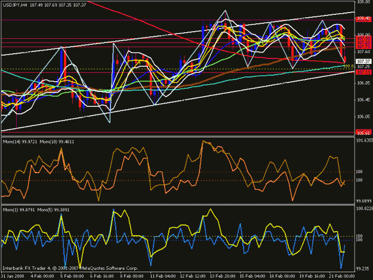
Task: Click the Mom(10) 99.4811 indicator label
Action: click(x=57, y=141)
